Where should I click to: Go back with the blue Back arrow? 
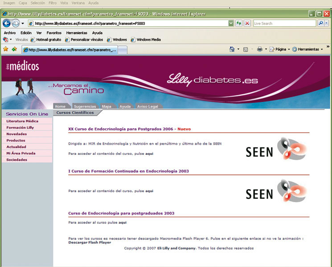tap(7, 23)
